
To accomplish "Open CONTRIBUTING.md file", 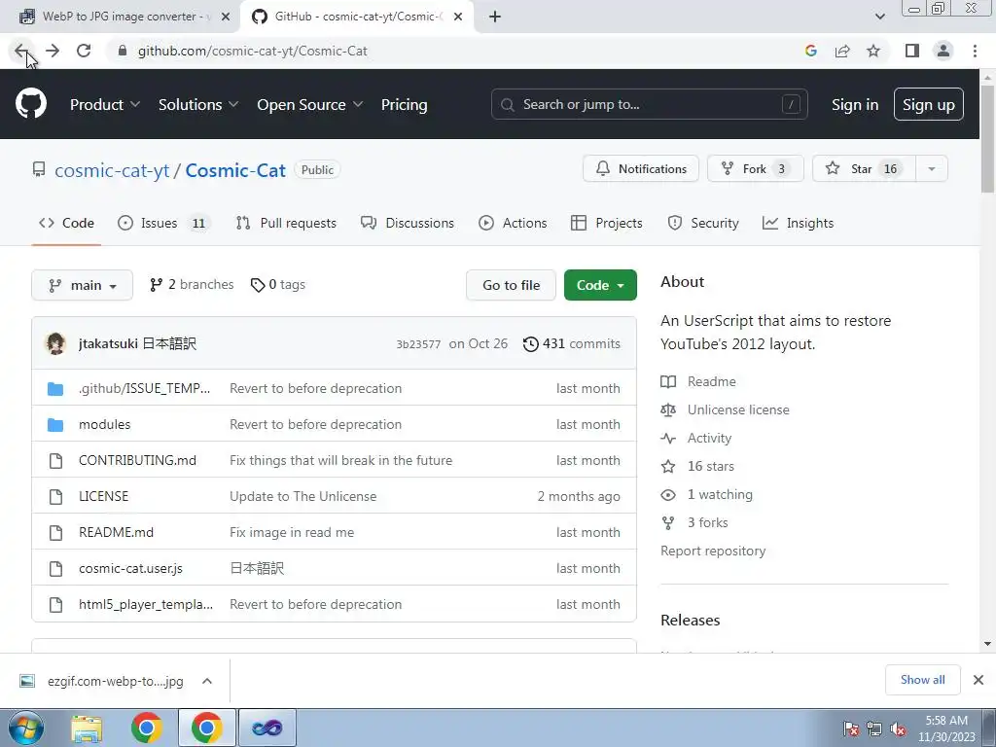I will 137,460.
